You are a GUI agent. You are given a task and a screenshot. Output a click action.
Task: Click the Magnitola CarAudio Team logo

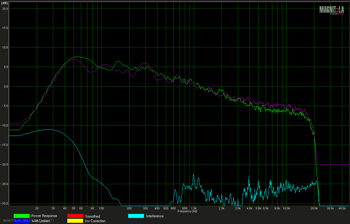point(332,10)
